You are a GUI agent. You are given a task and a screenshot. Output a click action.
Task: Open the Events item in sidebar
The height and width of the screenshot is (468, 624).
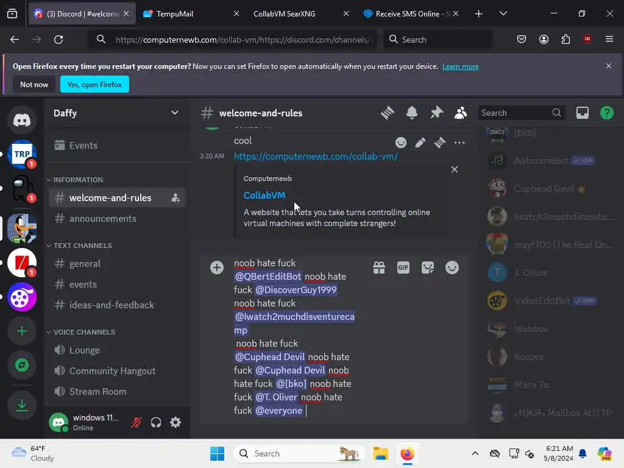point(116,145)
